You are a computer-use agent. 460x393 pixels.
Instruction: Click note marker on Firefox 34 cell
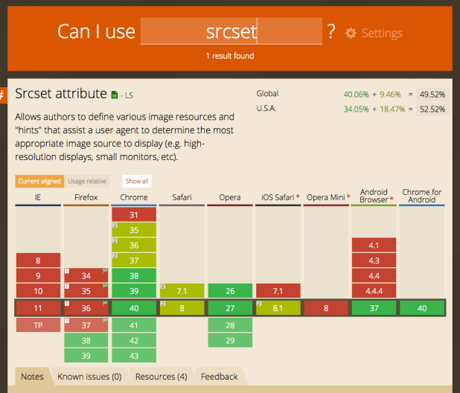click(x=67, y=272)
